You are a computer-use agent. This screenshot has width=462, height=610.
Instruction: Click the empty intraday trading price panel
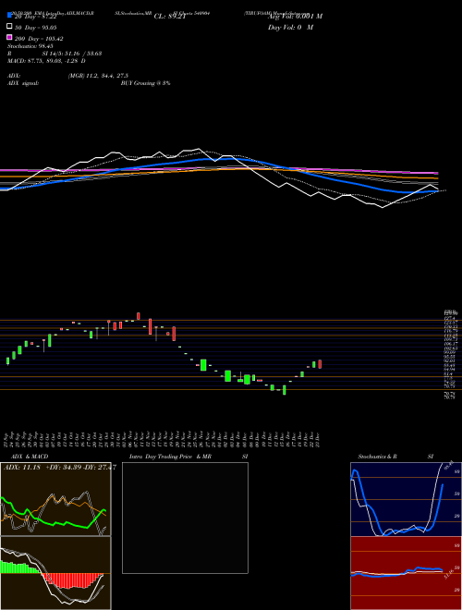point(185,518)
